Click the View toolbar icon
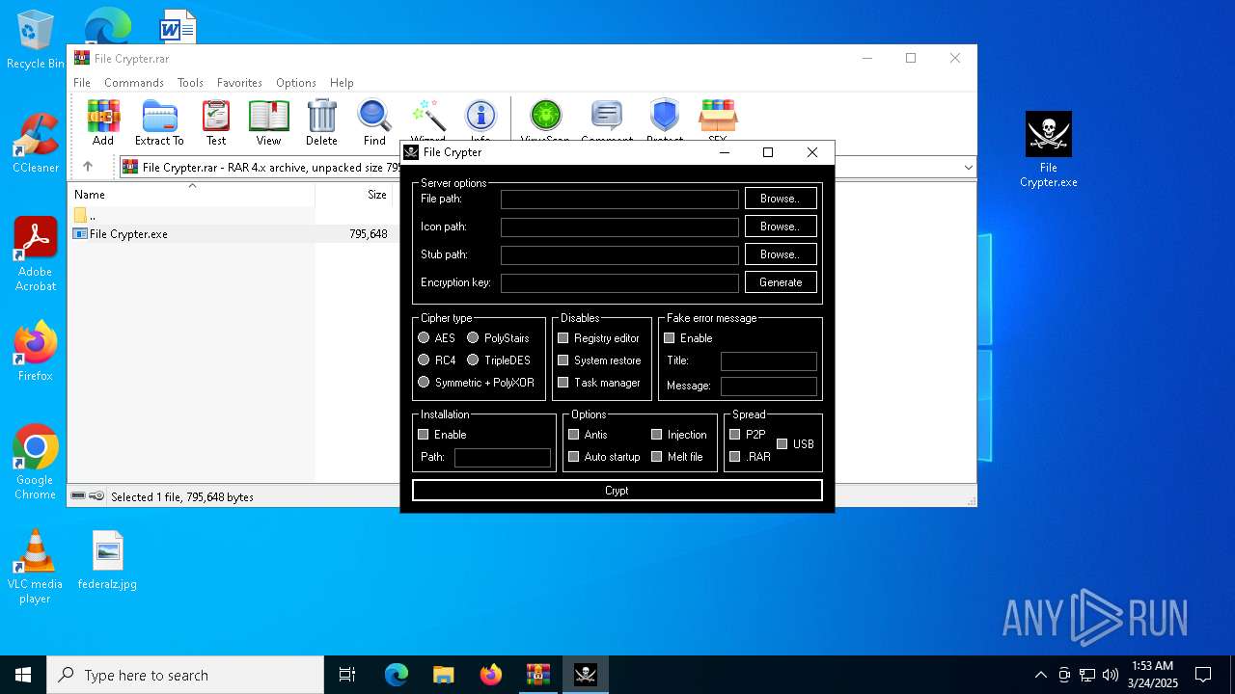Screen dimensions: 1235x694 [x=268, y=122]
